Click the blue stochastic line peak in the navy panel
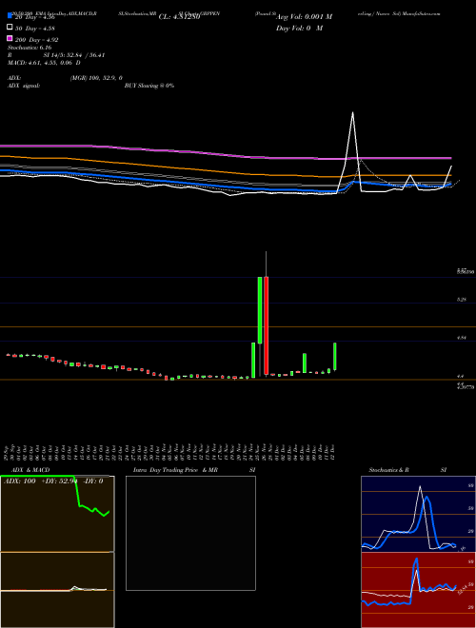 click(426, 498)
